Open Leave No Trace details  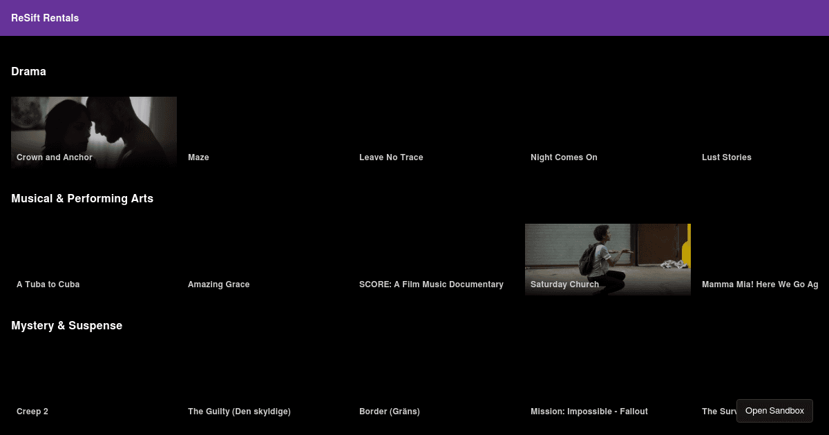(x=391, y=157)
